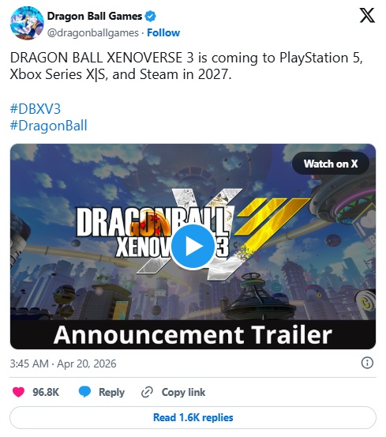
Task: Click Read 1.6K replies button
Action: point(193,417)
